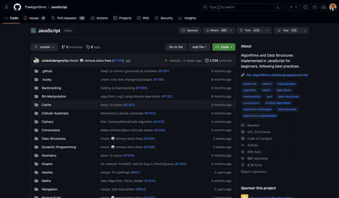The width and height of the screenshot is (339, 198).
Task: Open the commits history clock icon
Action: click(x=207, y=60)
